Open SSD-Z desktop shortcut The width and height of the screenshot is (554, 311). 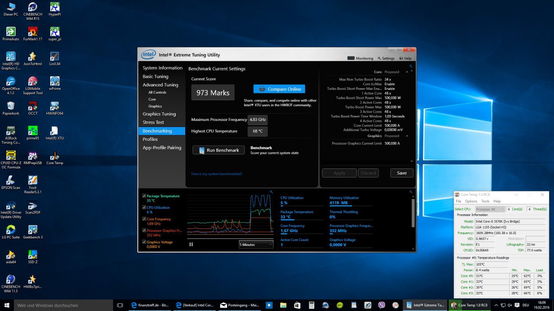click(x=32, y=257)
